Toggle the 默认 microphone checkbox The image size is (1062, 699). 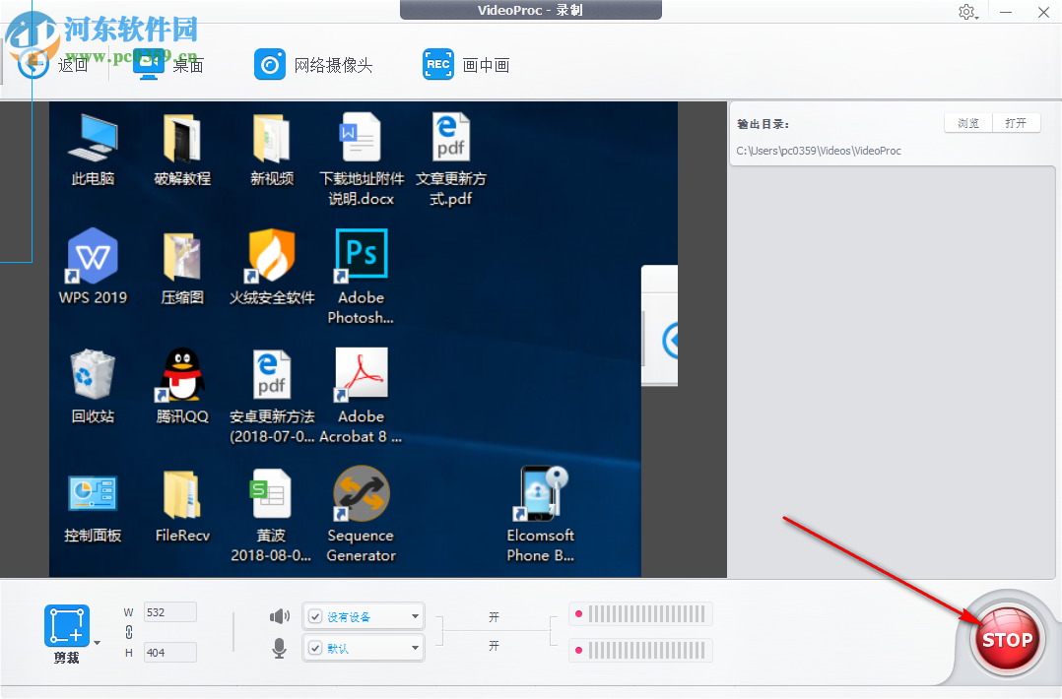[x=315, y=648]
